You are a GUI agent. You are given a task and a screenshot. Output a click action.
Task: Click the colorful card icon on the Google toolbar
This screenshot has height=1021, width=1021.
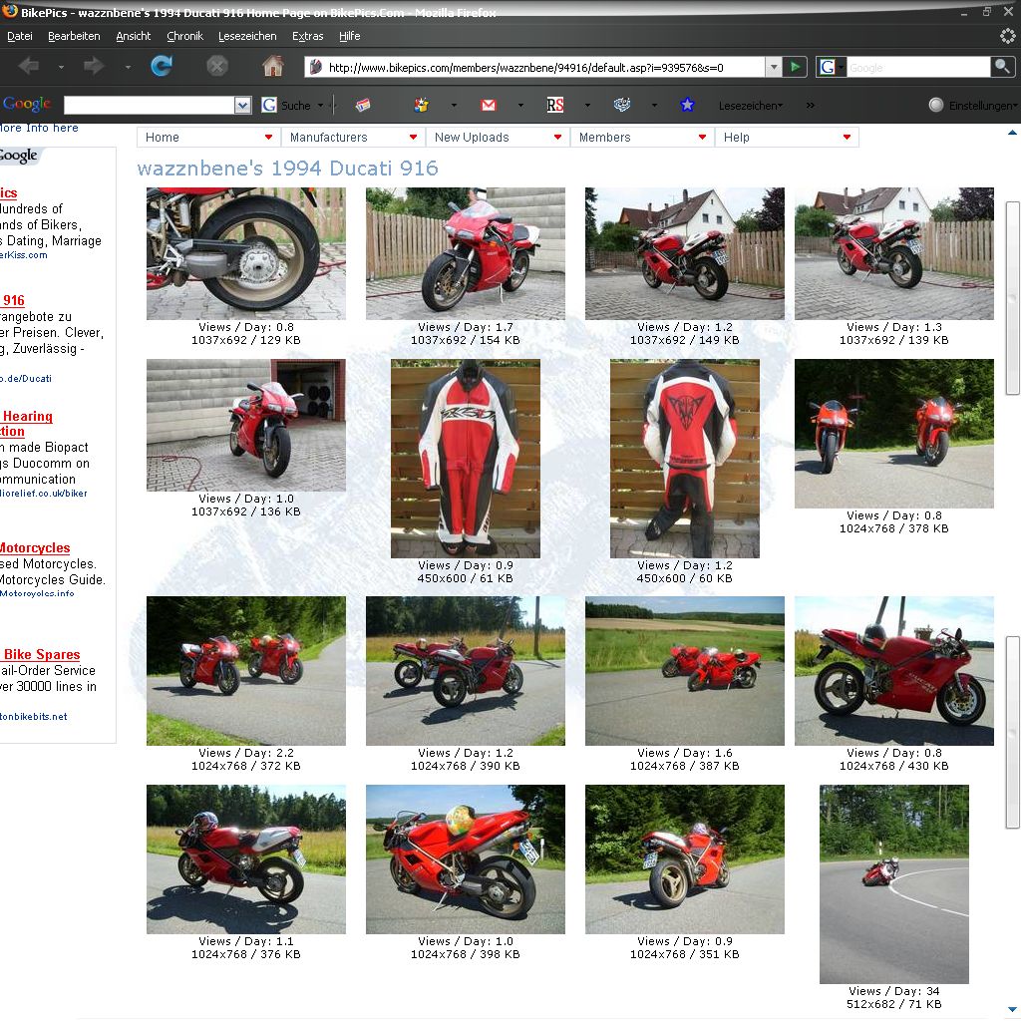363,105
